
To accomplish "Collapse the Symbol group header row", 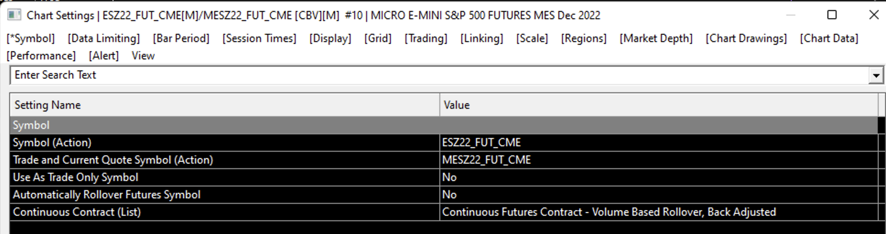I will tap(31, 125).
